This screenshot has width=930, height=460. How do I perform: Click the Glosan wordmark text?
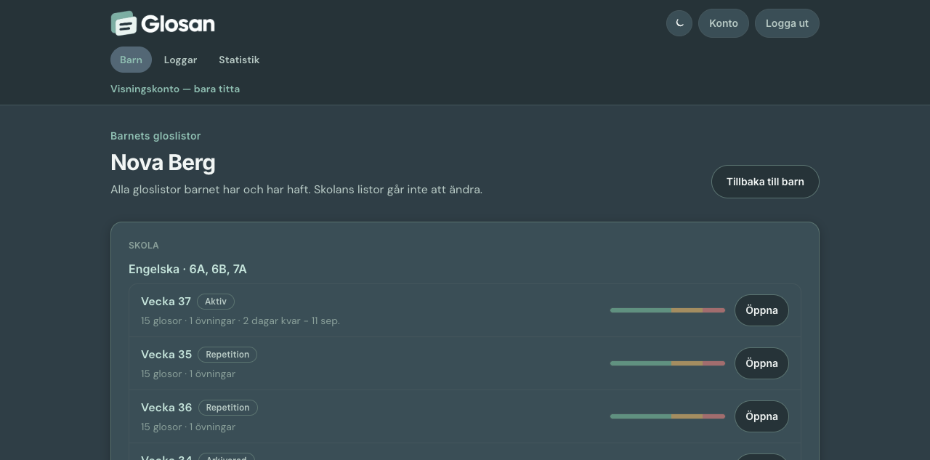178,24
